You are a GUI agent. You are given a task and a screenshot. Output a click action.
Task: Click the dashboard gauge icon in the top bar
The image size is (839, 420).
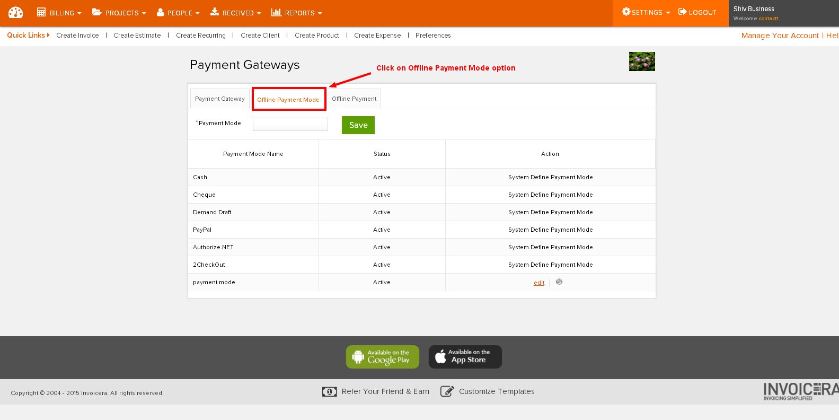16,13
